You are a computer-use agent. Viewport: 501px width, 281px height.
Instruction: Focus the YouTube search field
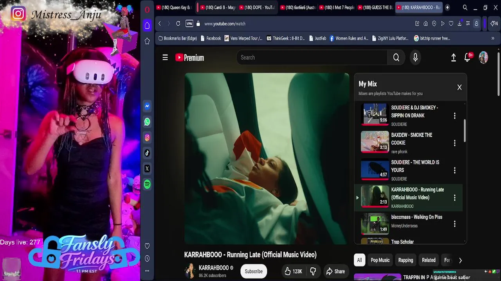(312, 58)
